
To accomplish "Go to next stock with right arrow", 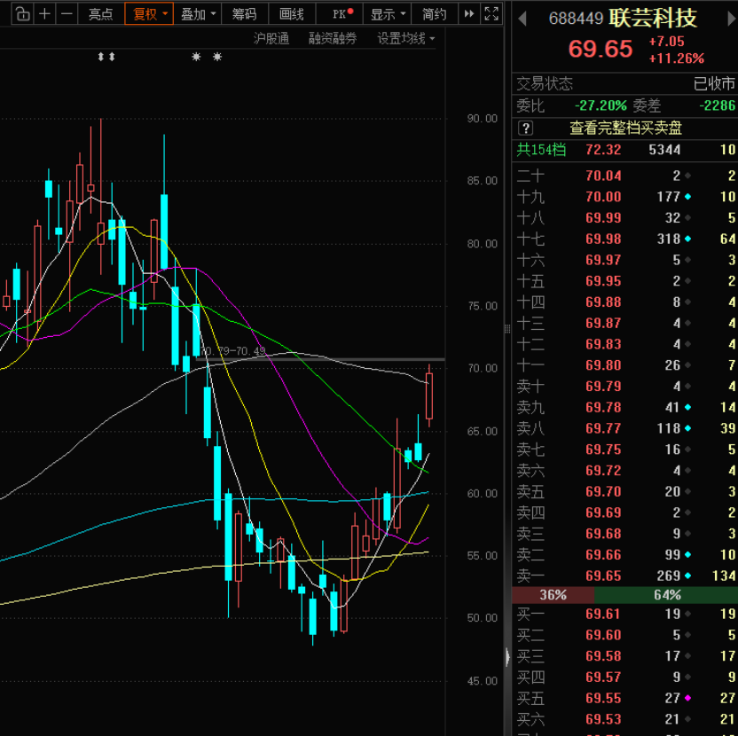I will [x=732, y=19].
